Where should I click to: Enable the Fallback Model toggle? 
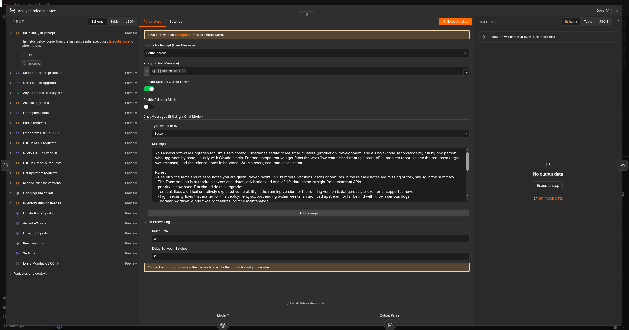click(149, 107)
